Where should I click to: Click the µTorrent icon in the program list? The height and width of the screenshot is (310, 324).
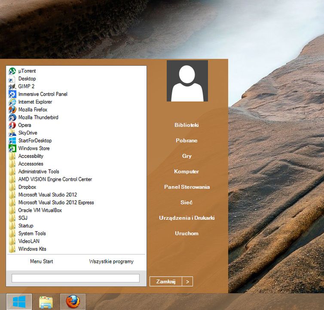point(12,71)
